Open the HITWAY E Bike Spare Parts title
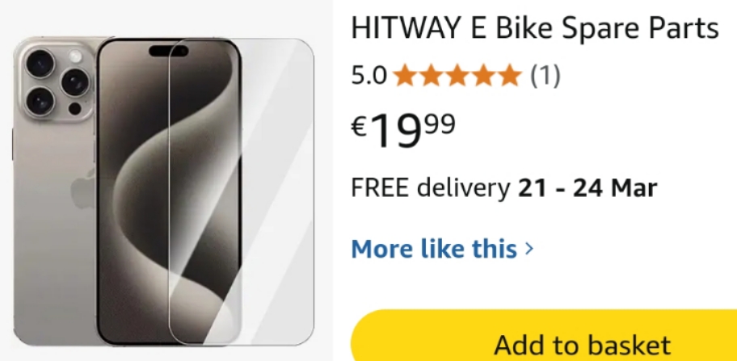 coord(535,29)
